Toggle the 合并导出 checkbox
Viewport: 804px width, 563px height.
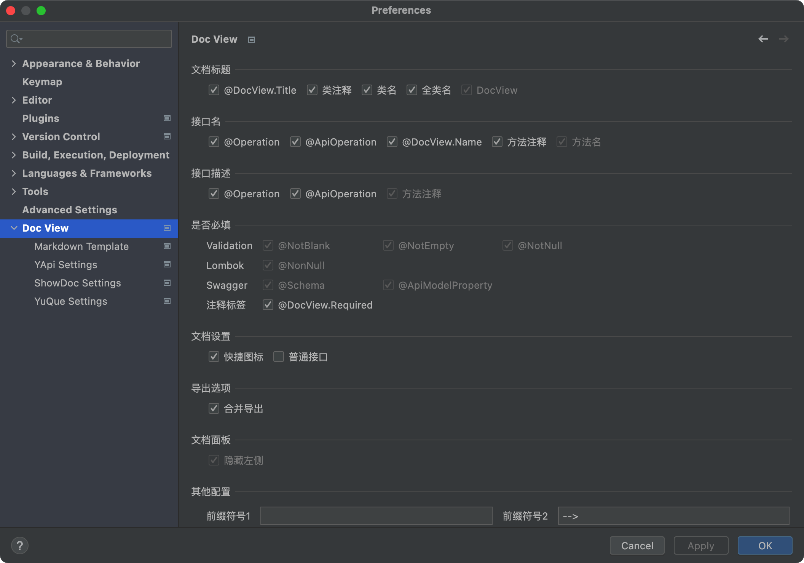(x=214, y=408)
